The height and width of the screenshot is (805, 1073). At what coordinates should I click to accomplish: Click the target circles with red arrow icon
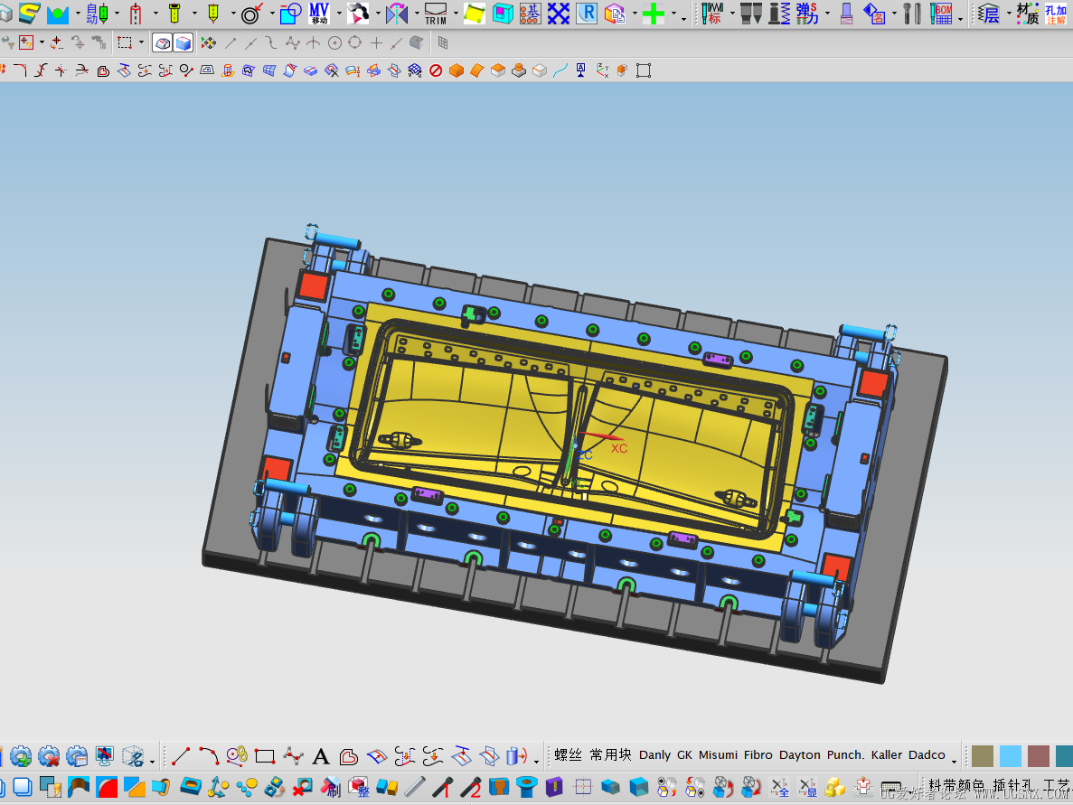pos(252,13)
